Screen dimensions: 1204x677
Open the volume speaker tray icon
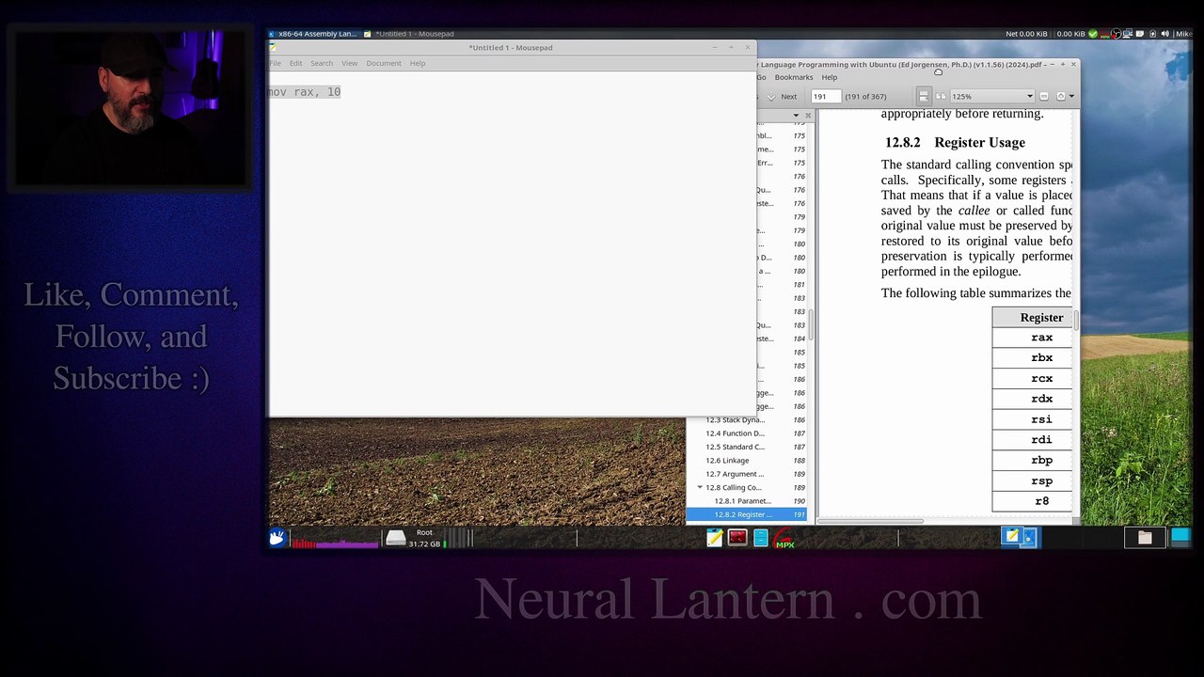pyautogui.click(x=1165, y=34)
